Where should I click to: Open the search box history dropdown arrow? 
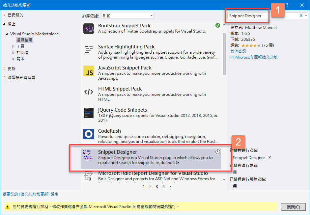[306, 15]
